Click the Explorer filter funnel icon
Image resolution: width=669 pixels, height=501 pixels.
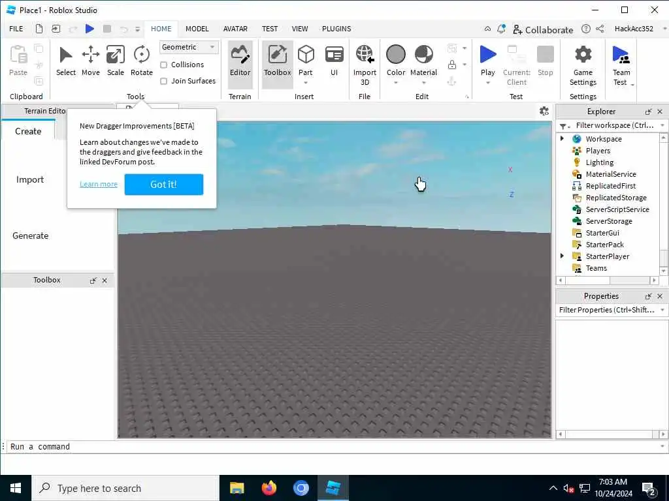pyautogui.click(x=564, y=126)
